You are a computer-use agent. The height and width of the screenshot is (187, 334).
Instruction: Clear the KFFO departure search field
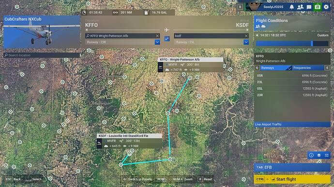157,36
